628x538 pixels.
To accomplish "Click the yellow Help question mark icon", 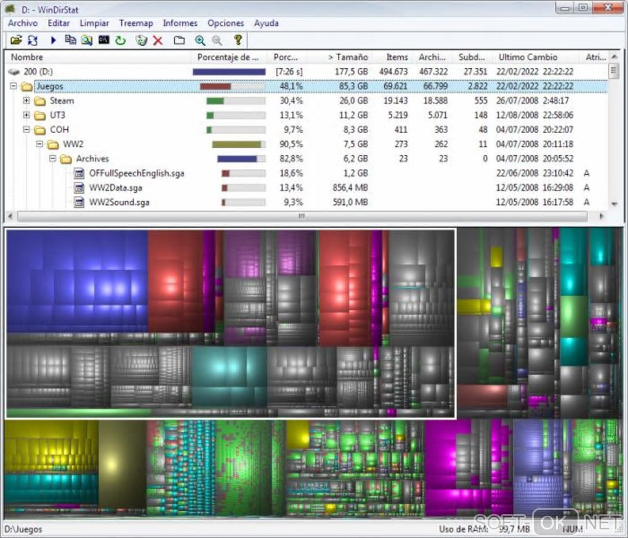I will pyautogui.click(x=237, y=41).
